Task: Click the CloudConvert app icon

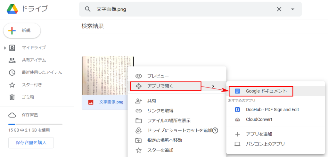Action: tap(237, 120)
